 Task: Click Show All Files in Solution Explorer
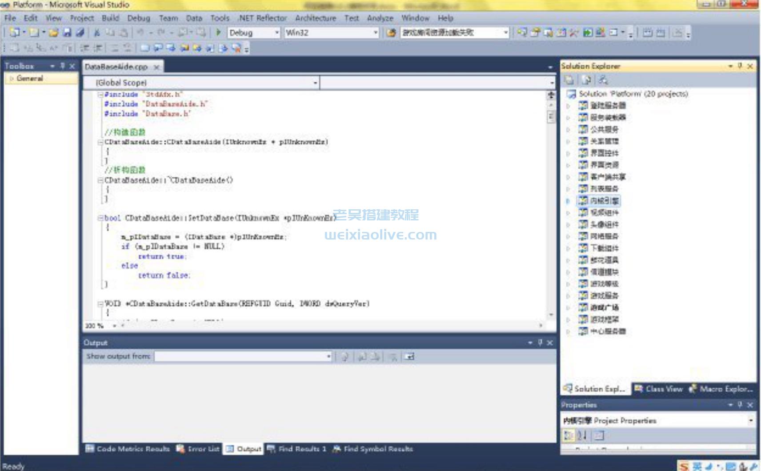pos(586,80)
